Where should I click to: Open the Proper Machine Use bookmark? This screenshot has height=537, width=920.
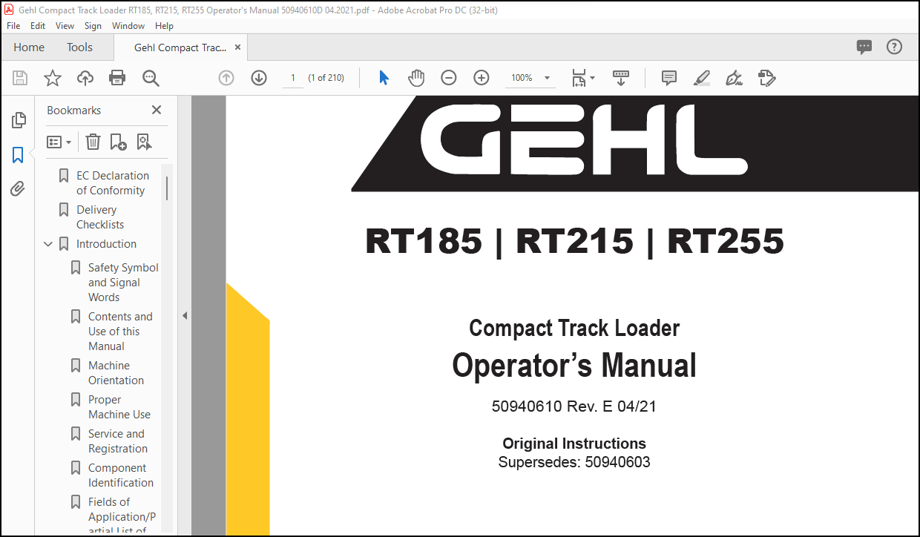pyautogui.click(x=119, y=407)
